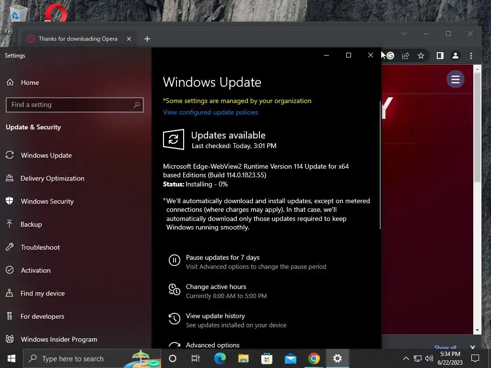Click the Find a setting search field
The height and width of the screenshot is (368, 491).
tap(74, 105)
